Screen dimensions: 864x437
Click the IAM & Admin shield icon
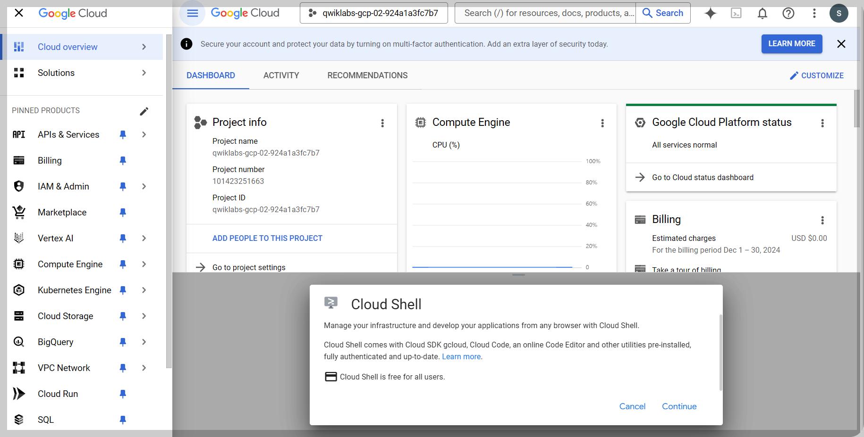click(x=19, y=186)
